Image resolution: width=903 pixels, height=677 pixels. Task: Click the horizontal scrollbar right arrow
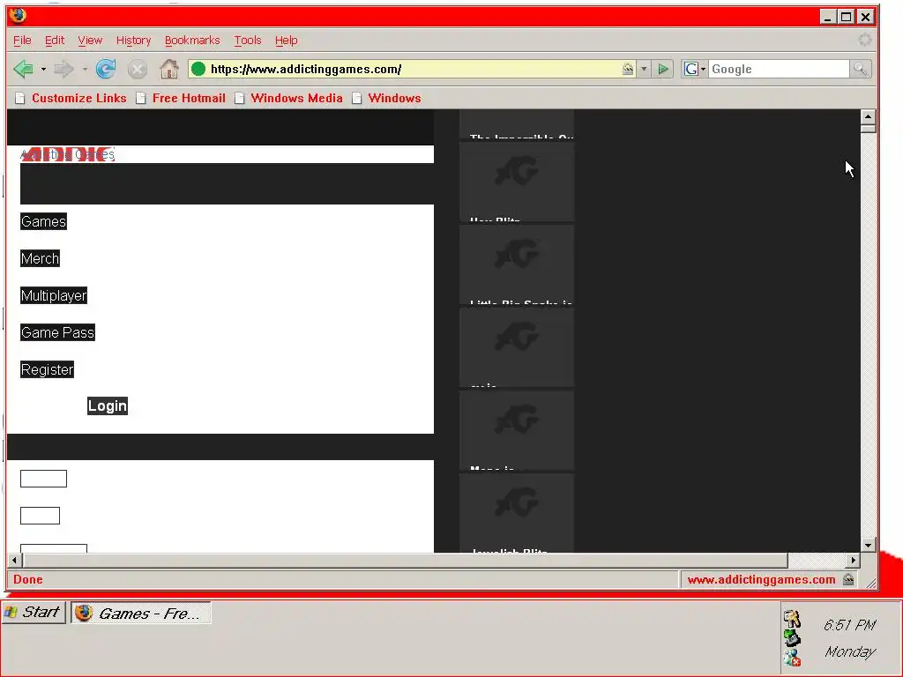point(853,560)
